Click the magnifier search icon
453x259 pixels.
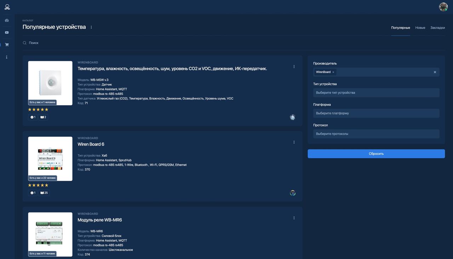[25, 43]
